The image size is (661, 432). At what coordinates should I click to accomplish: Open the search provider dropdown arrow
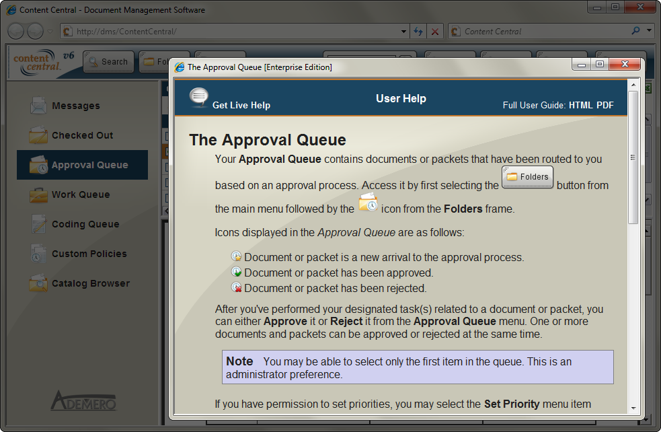(649, 30)
